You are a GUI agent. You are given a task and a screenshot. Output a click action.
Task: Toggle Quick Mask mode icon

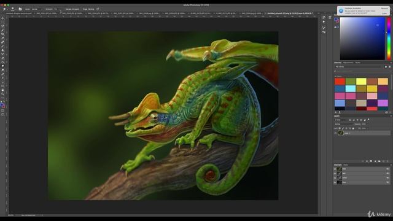[x=2, y=110]
